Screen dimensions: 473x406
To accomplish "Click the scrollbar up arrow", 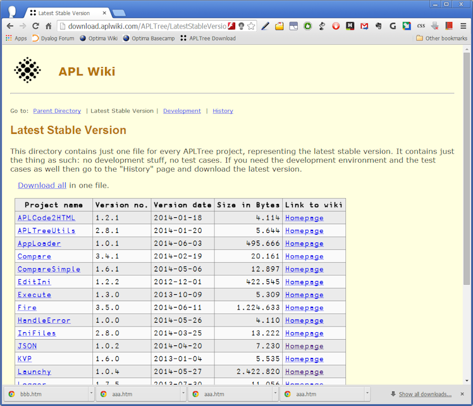I will pos(467,49).
